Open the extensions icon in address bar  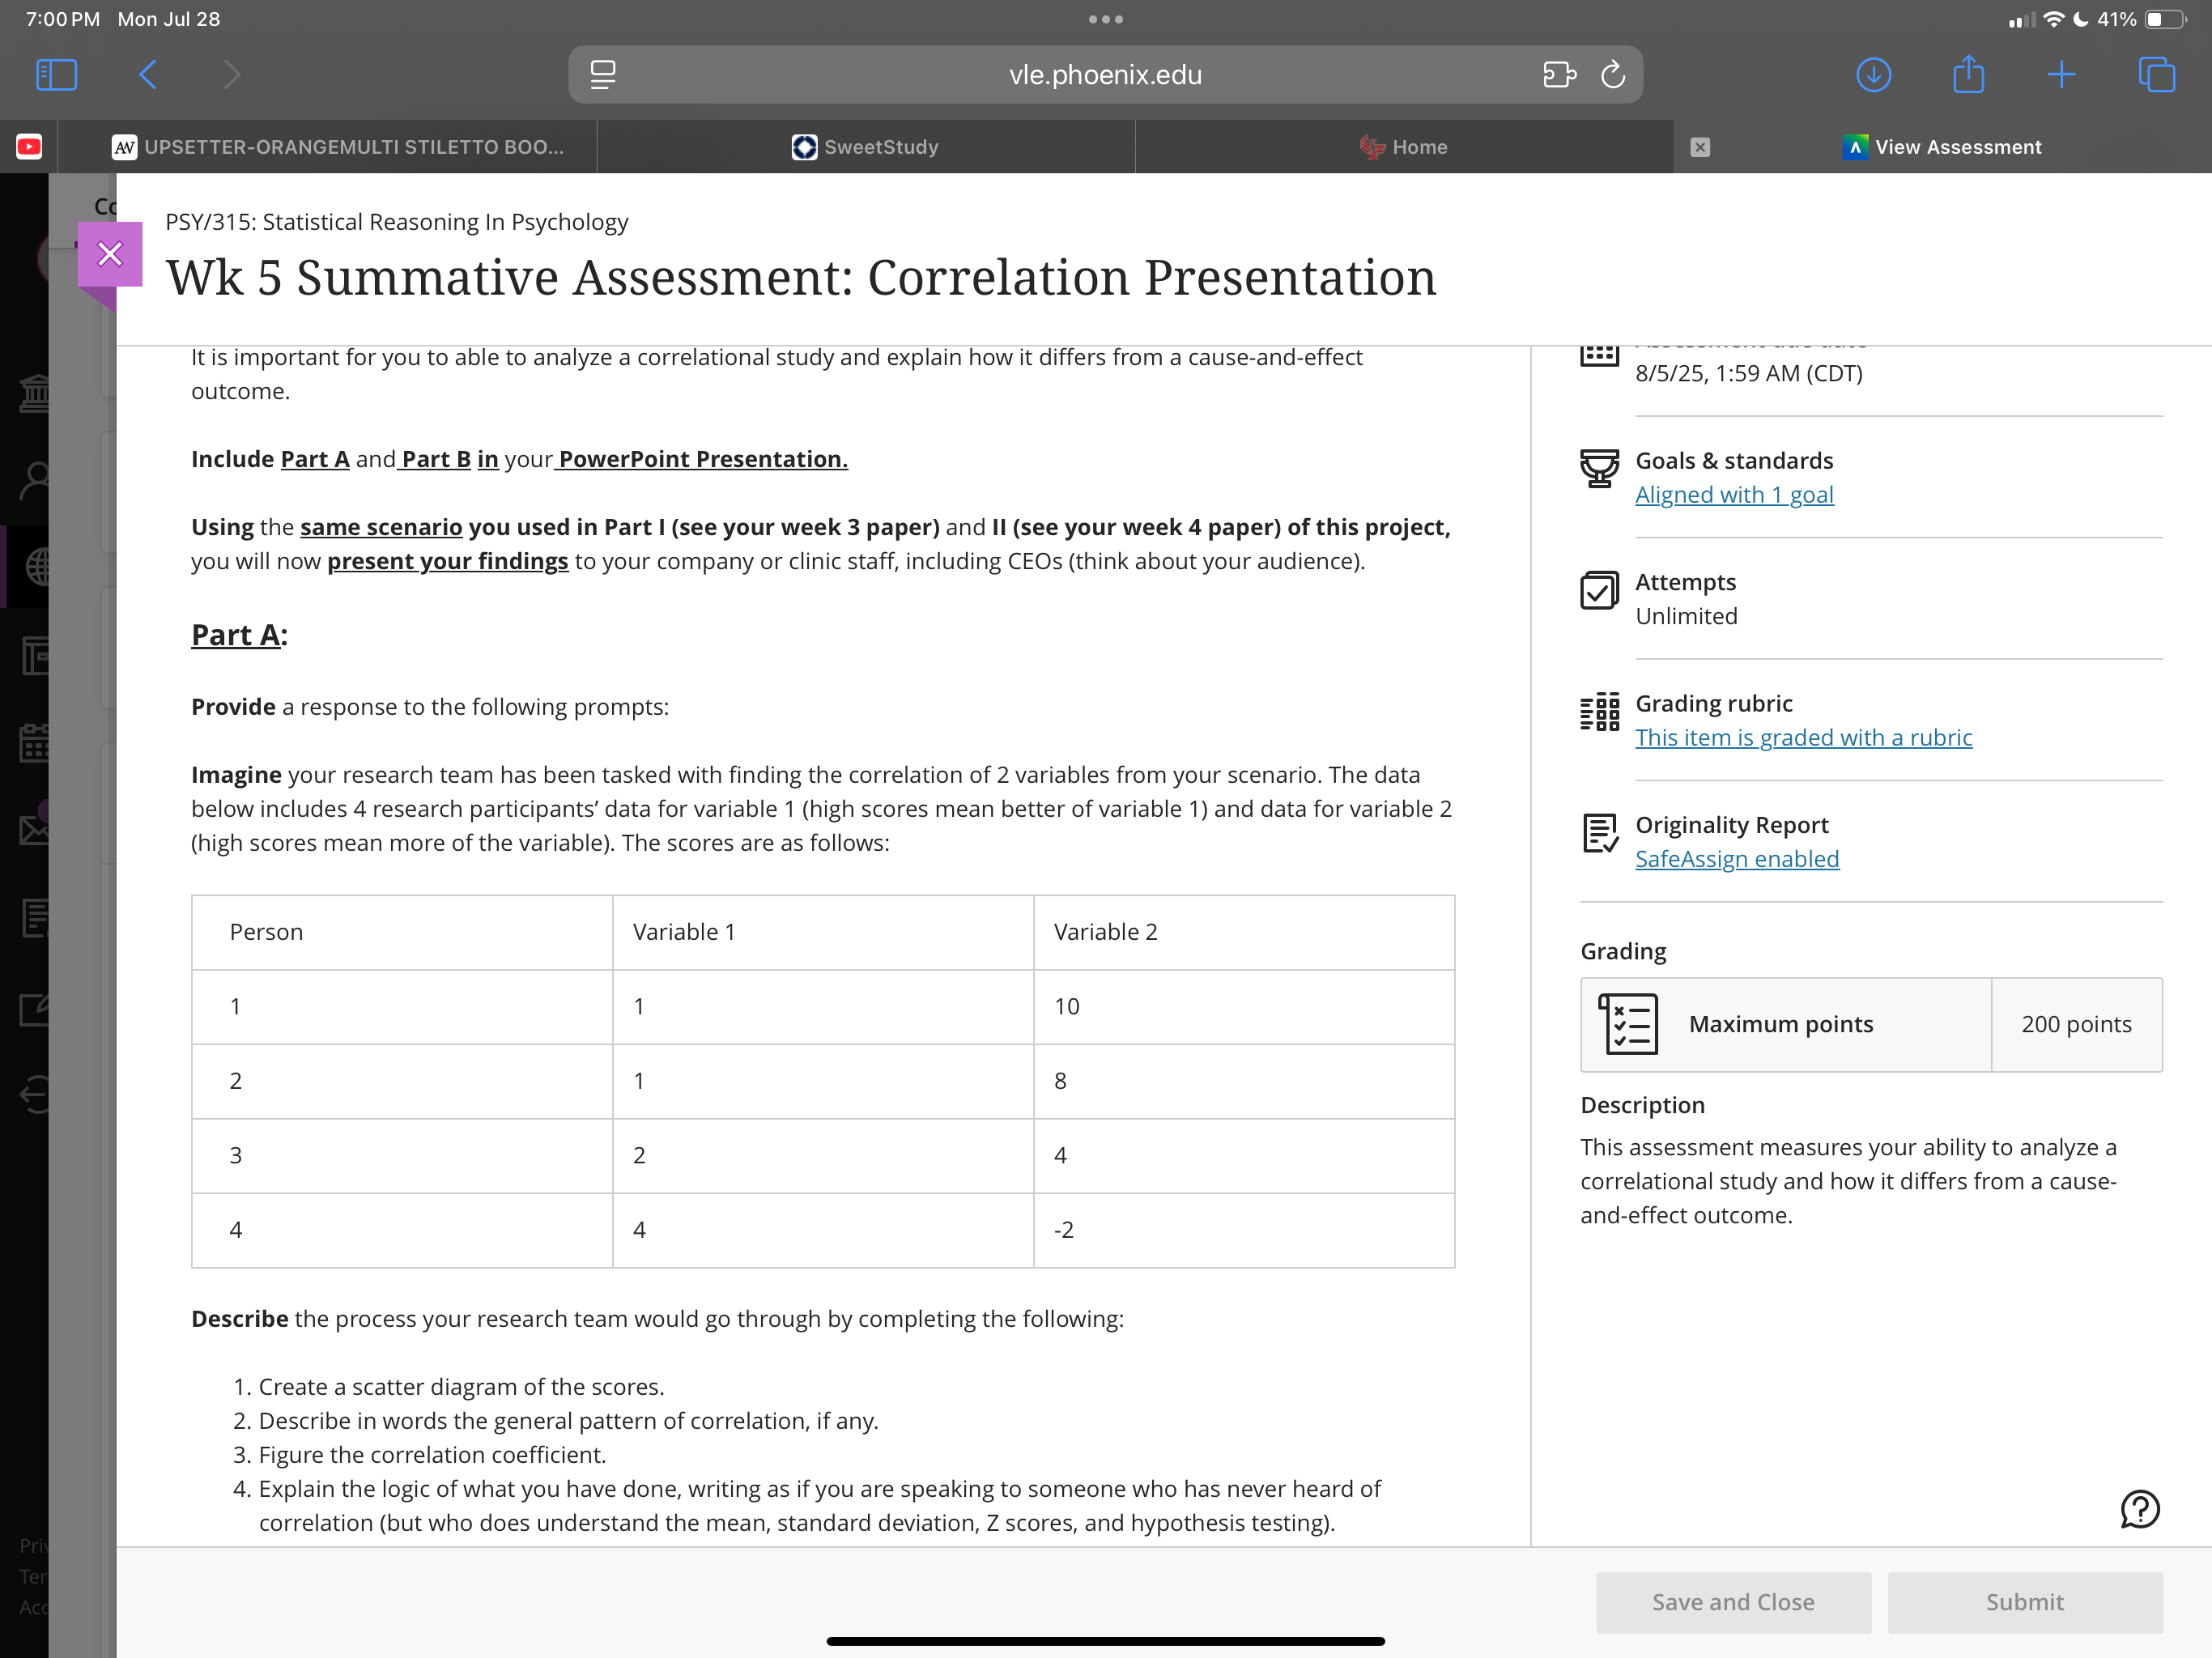coord(1559,75)
